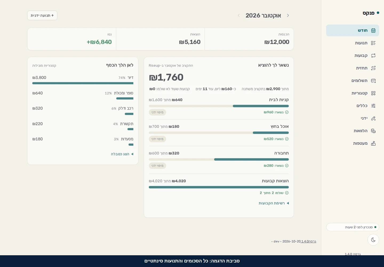
Task: Click the קבועות repeat icon
Action: point(373,56)
